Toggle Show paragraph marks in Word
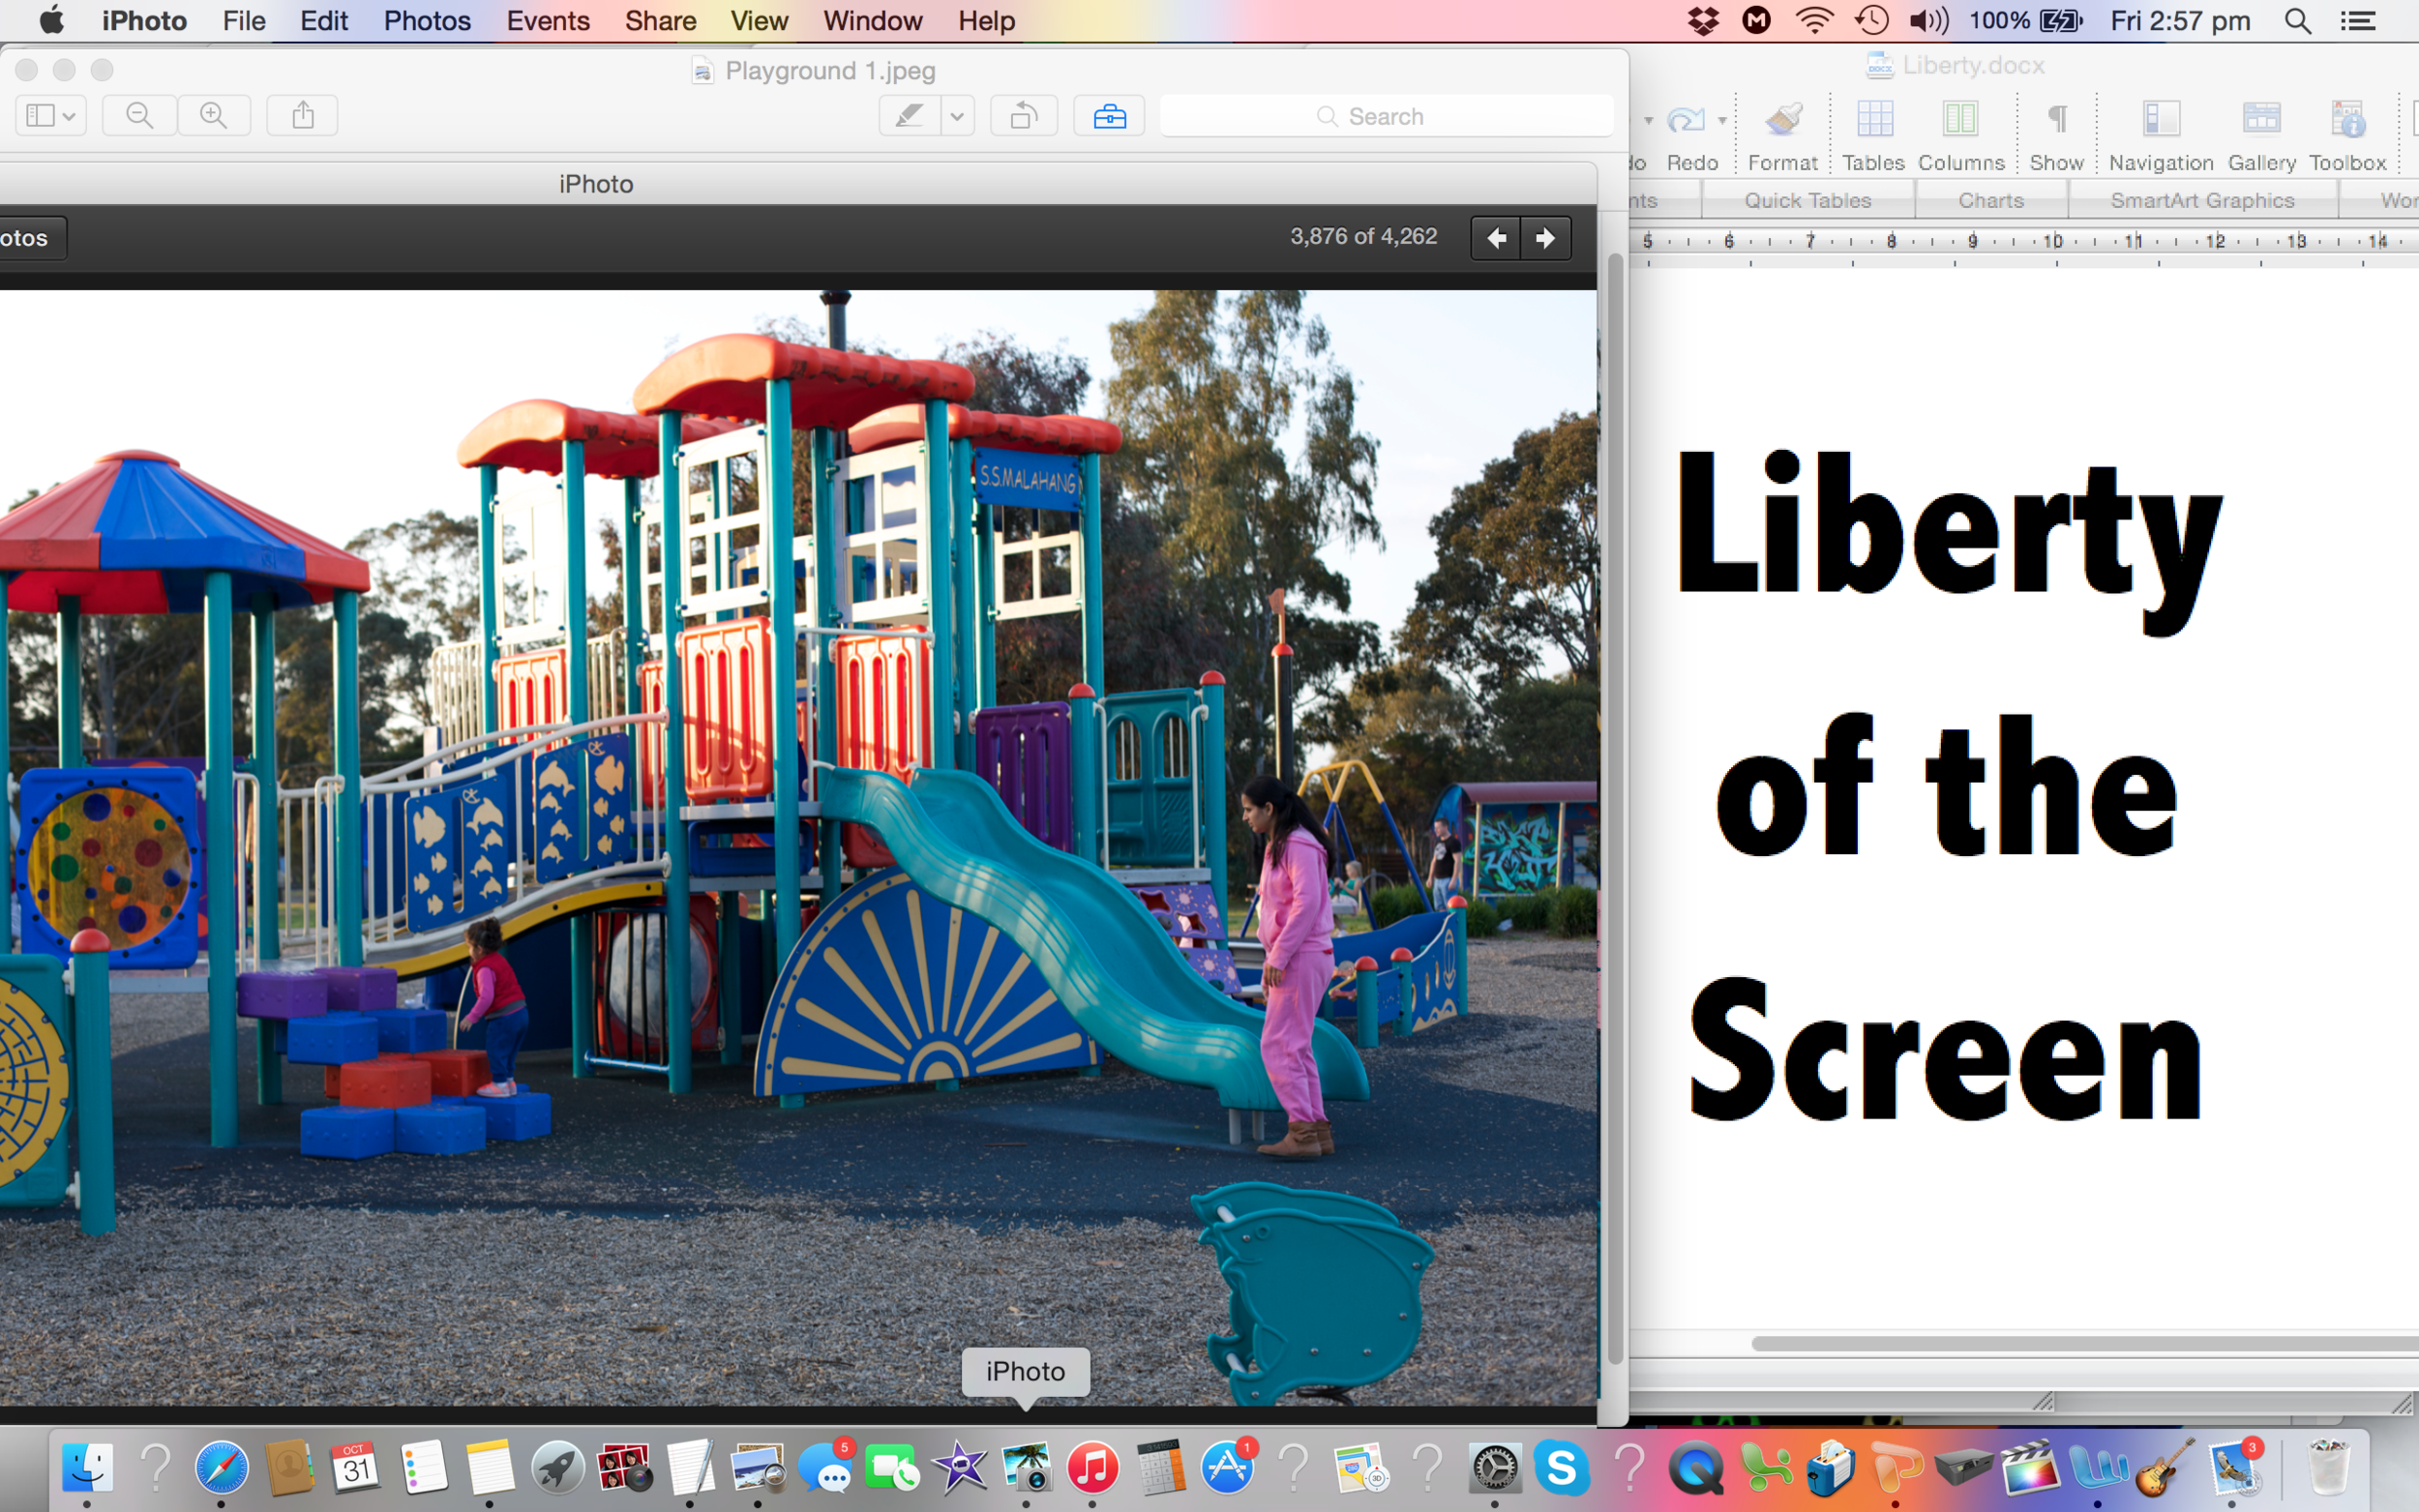This screenshot has height=1512, width=2419. (x=2056, y=121)
